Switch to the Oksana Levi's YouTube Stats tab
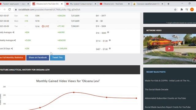The width and height of the screenshot is (196, 110). [47, 4]
